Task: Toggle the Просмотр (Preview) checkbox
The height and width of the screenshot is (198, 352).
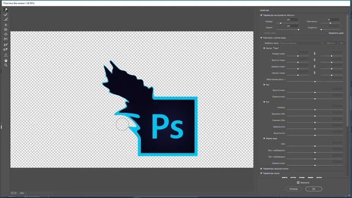Action: click(x=298, y=183)
